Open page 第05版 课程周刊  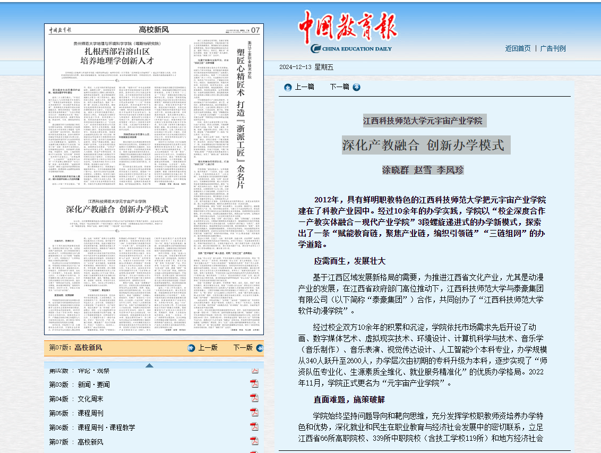(x=76, y=413)
